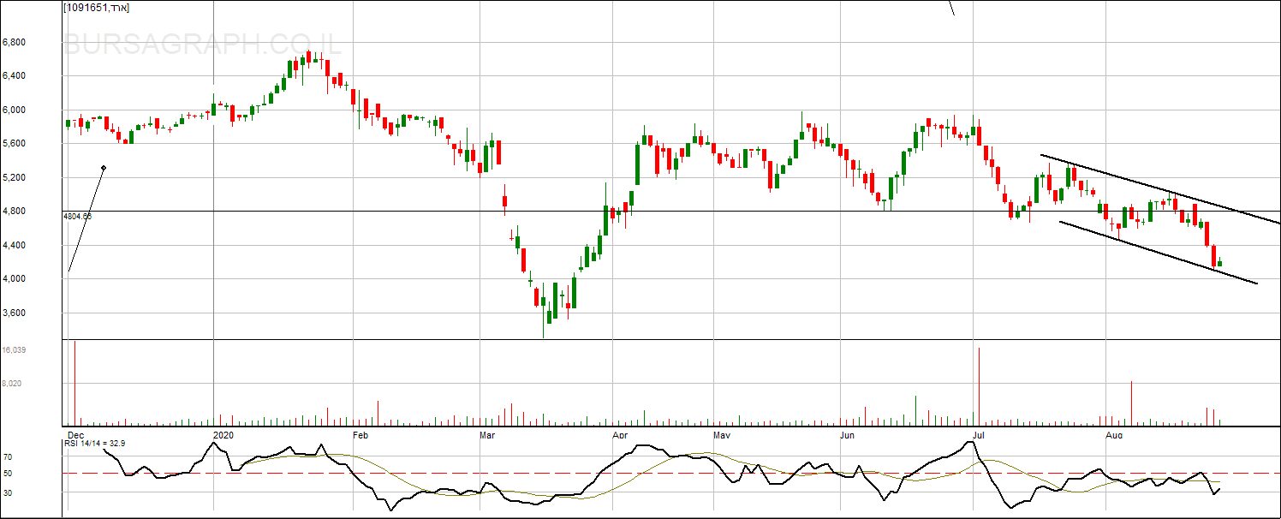Select the 16,039 volume axis label
1281x519 pixels.
(x=14, y=350)
